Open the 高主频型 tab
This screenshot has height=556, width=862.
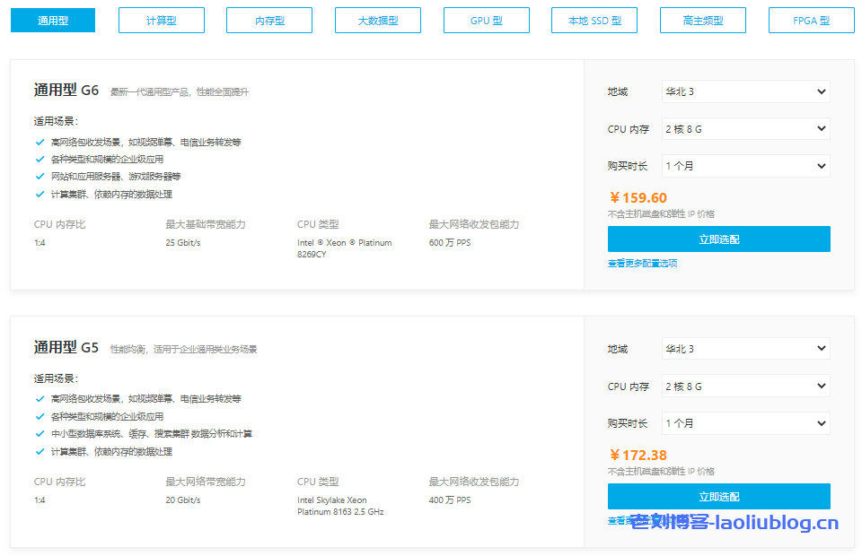[x=702, y=20]
